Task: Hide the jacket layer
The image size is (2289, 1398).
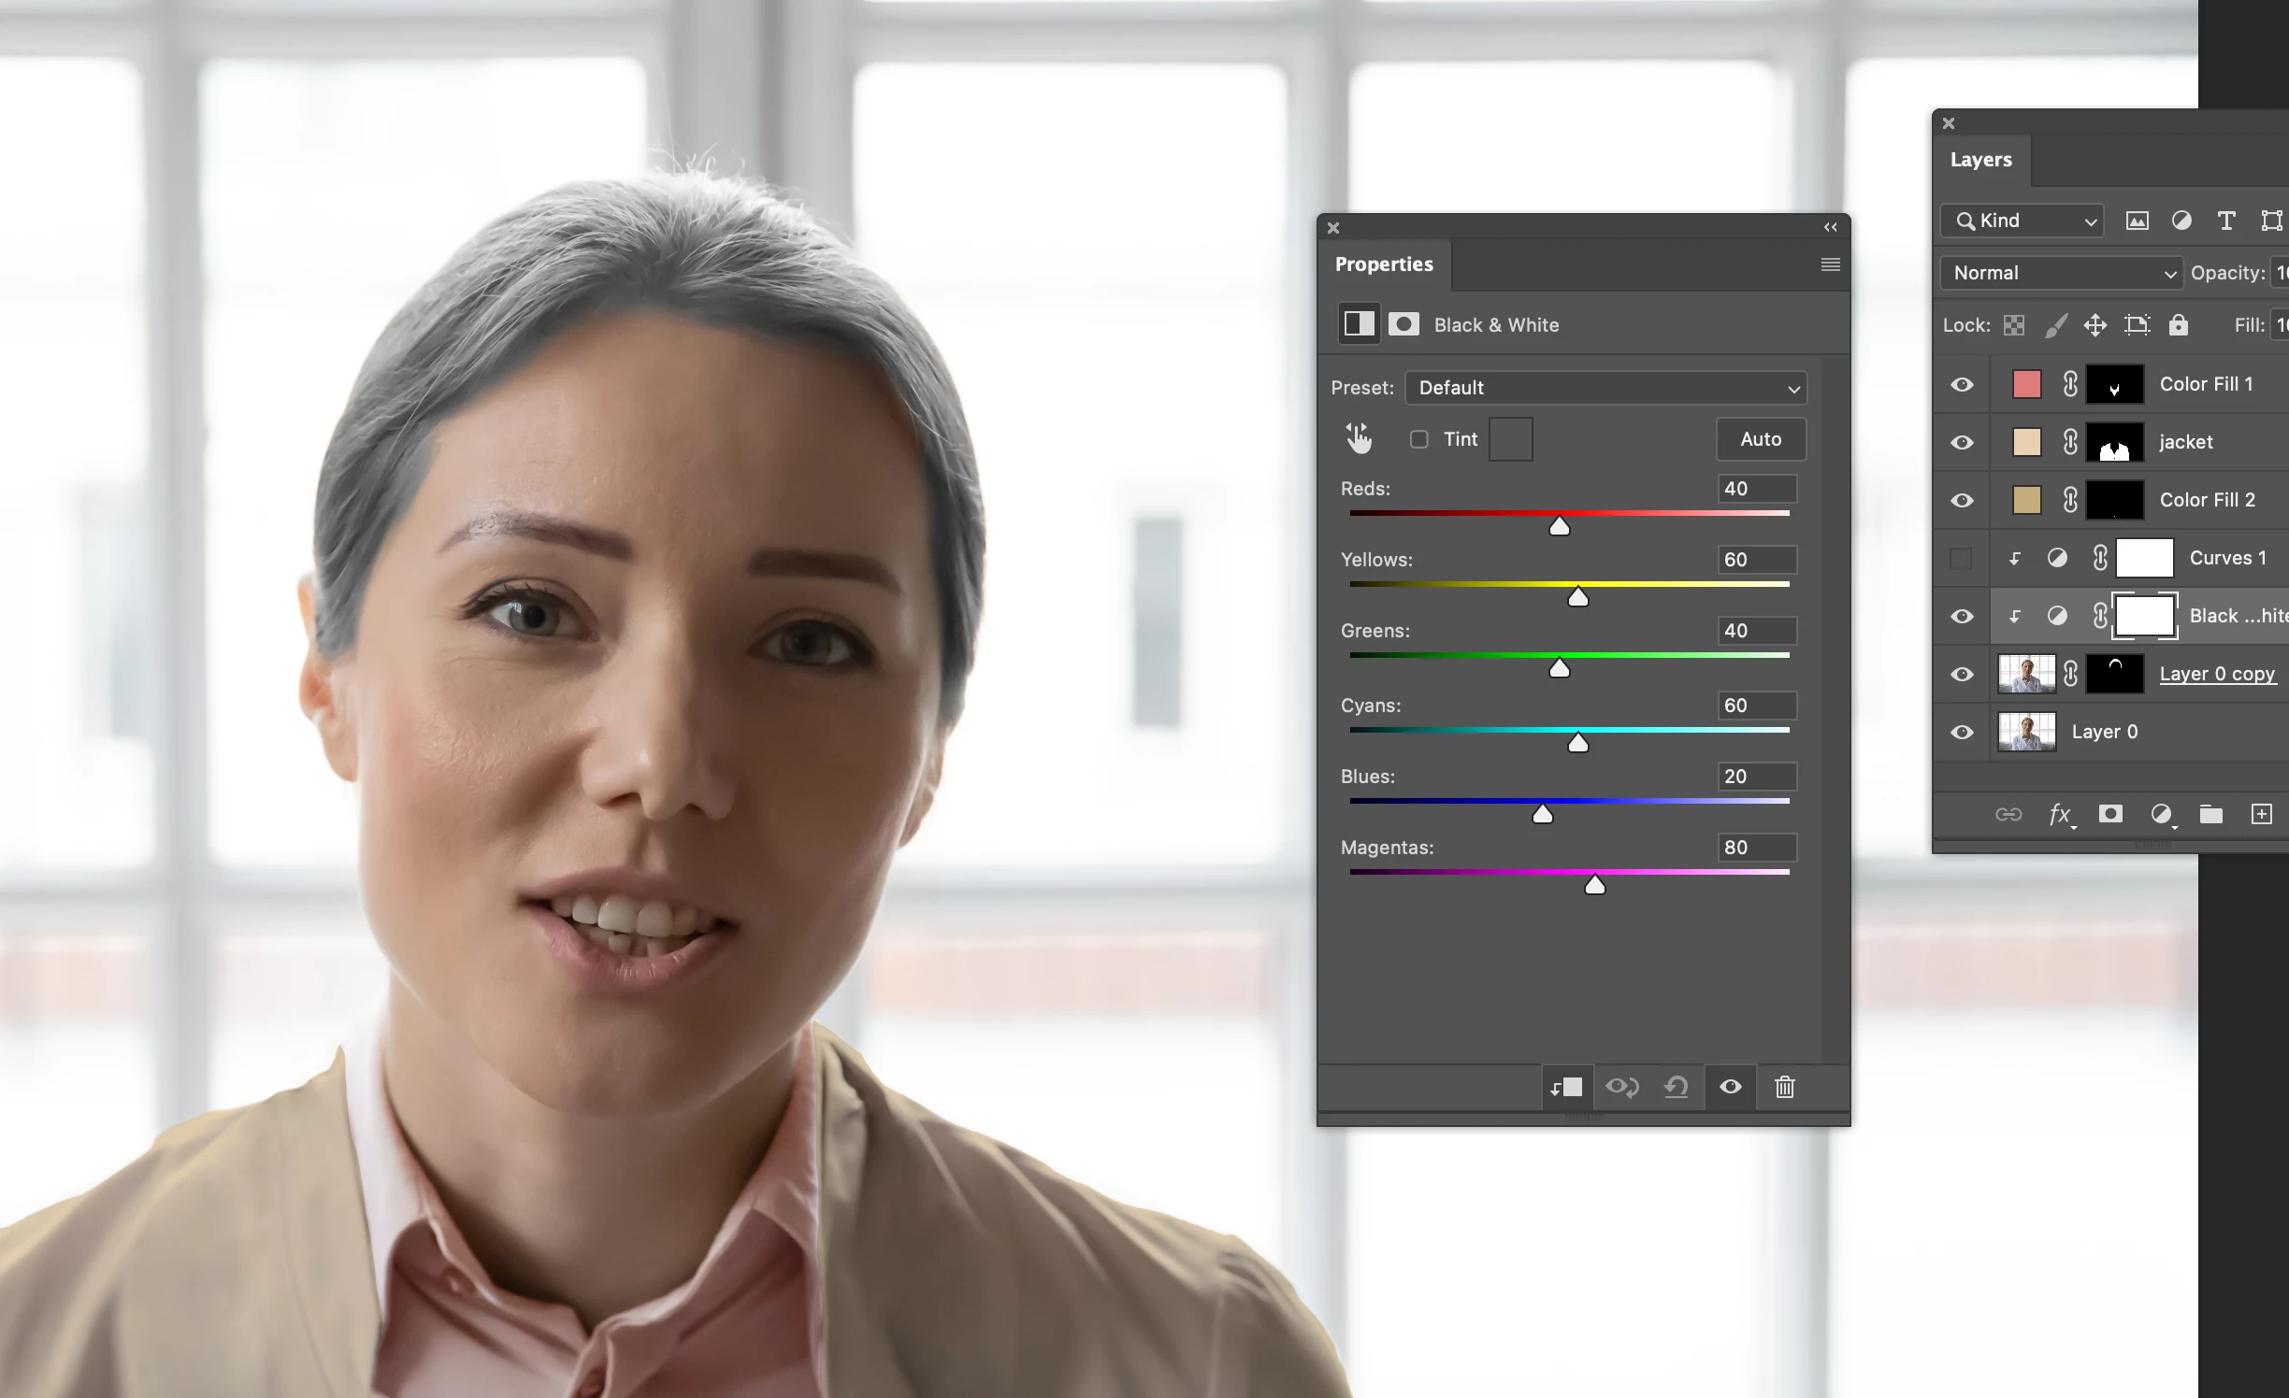Action: point(1962,442)
